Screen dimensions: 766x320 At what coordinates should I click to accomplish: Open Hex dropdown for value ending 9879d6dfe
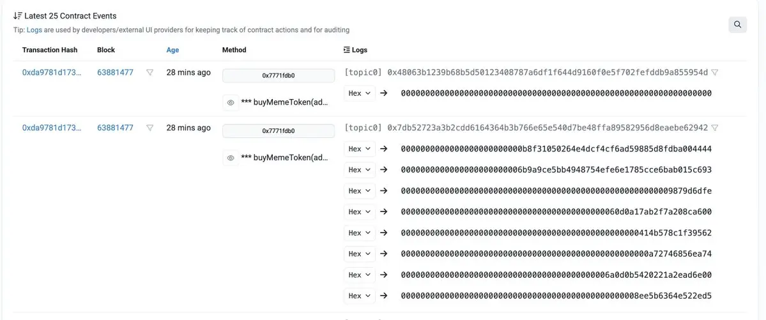point(359,191)
